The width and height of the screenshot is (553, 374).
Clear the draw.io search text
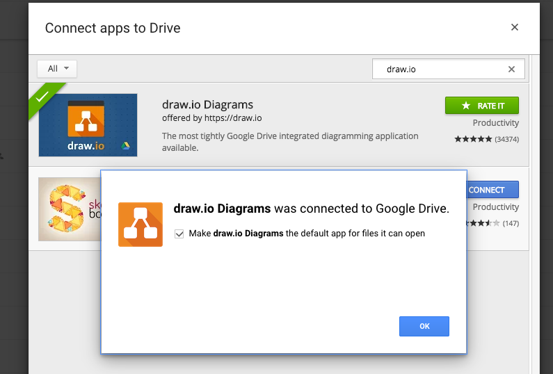pyautogui.click(x=512, y=70)
